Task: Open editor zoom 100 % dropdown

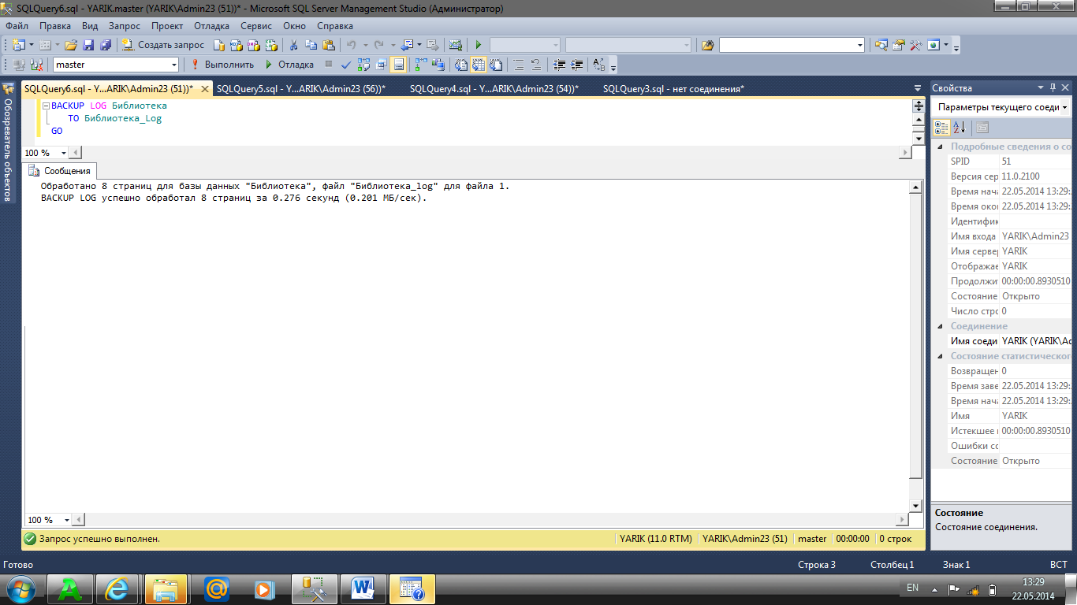Action: point(65,153)
